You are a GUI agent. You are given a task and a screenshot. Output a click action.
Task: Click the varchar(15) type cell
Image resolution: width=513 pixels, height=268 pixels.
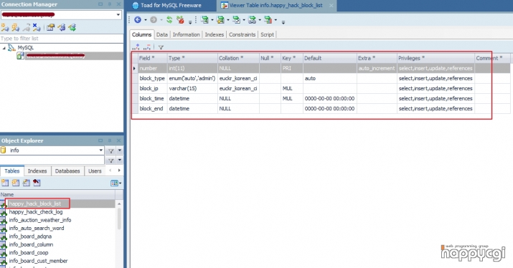192,89
